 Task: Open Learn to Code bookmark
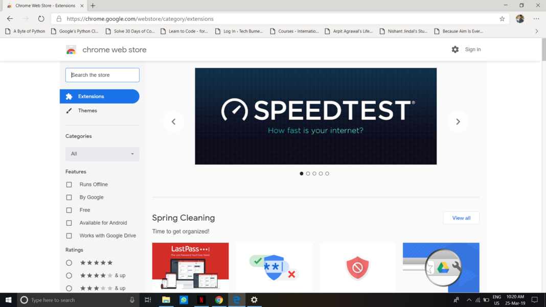pos(184,31)
